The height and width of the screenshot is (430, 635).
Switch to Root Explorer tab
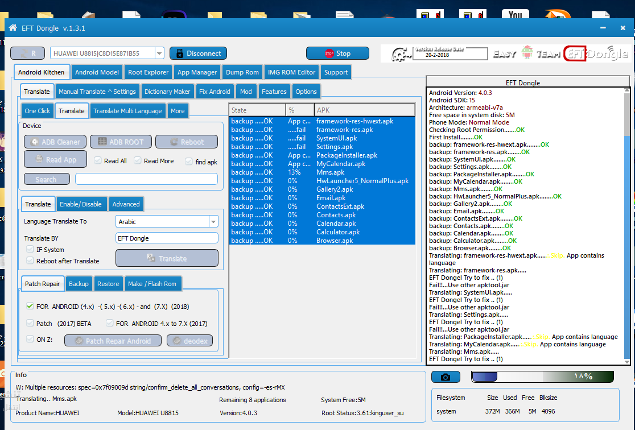[x=148, y=72]
